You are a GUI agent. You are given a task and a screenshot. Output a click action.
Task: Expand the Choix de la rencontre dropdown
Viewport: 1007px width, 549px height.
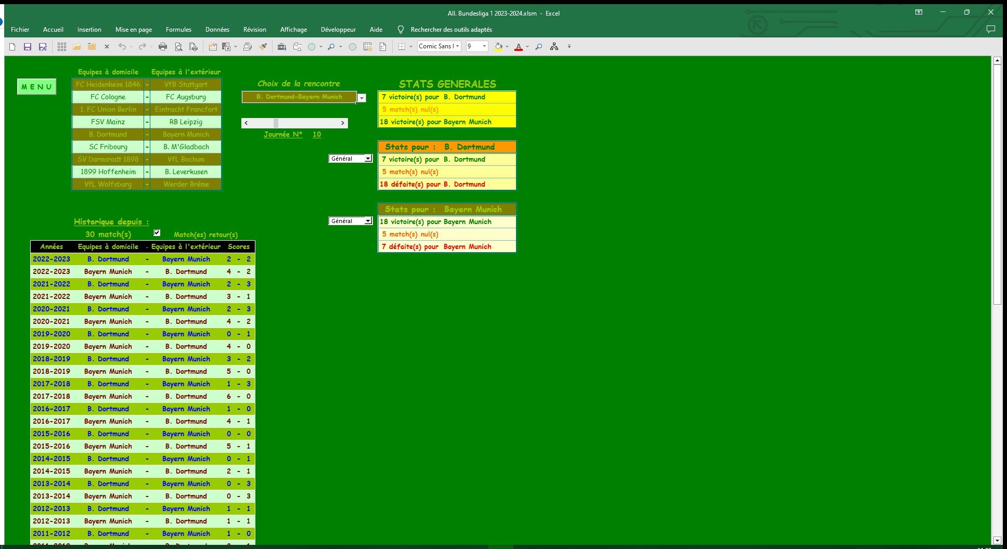coord(362,98)
